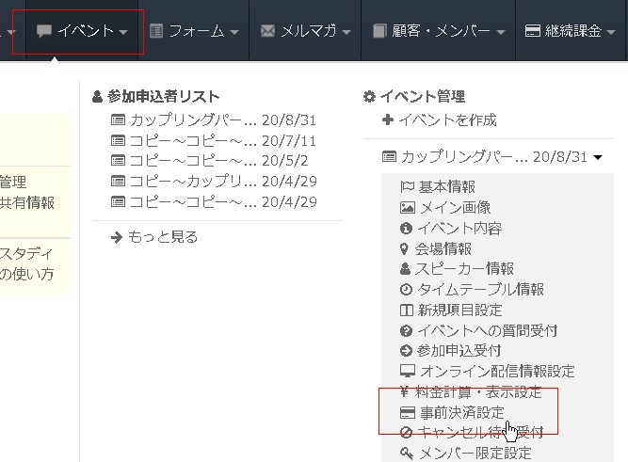Click list icon beside コピー～コピー～... 20/5/2
This screenshot has height=462, width=628.
click(x=118, y=161)
